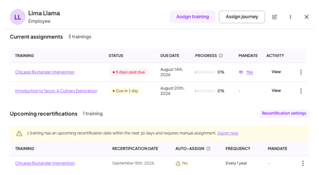Click the Employee role label
The width and height of the screenshot is (319, 175).
tap(39, 21)
